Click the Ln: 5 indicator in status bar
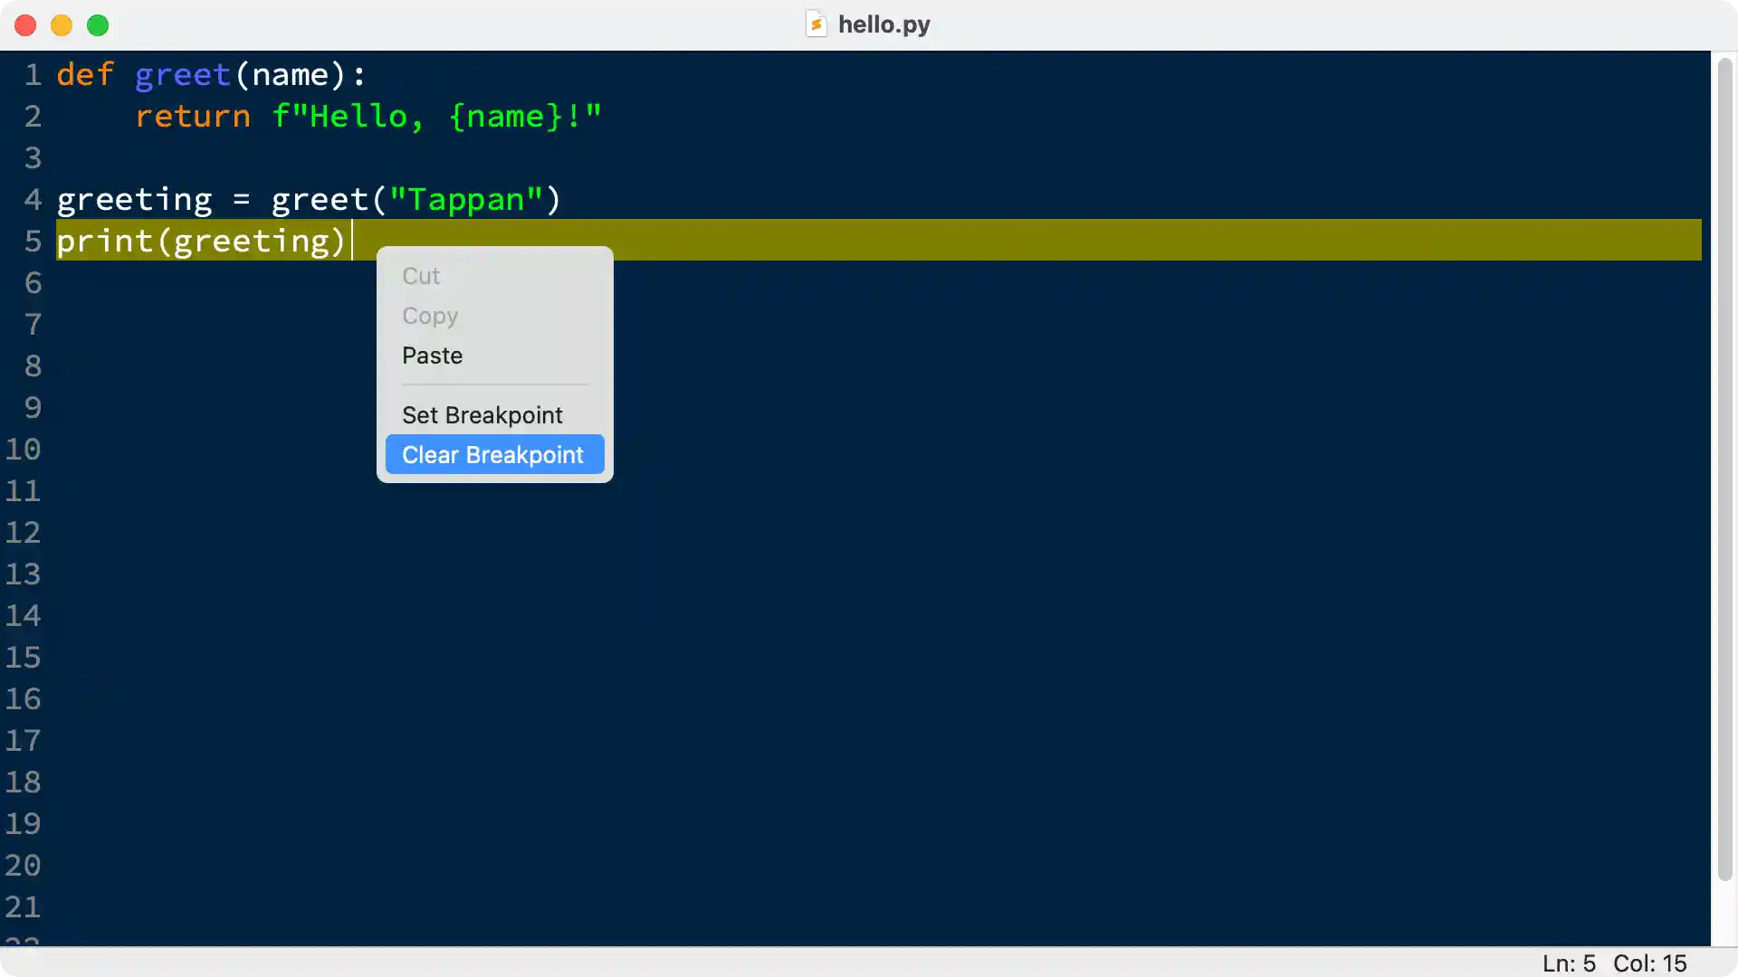 pos(1569,963)
